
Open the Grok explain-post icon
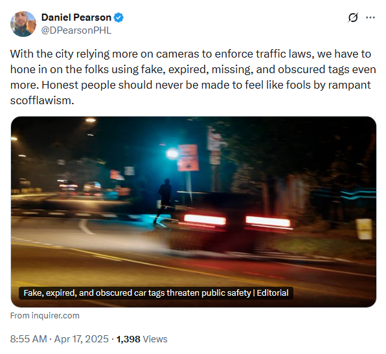point(353,17)
